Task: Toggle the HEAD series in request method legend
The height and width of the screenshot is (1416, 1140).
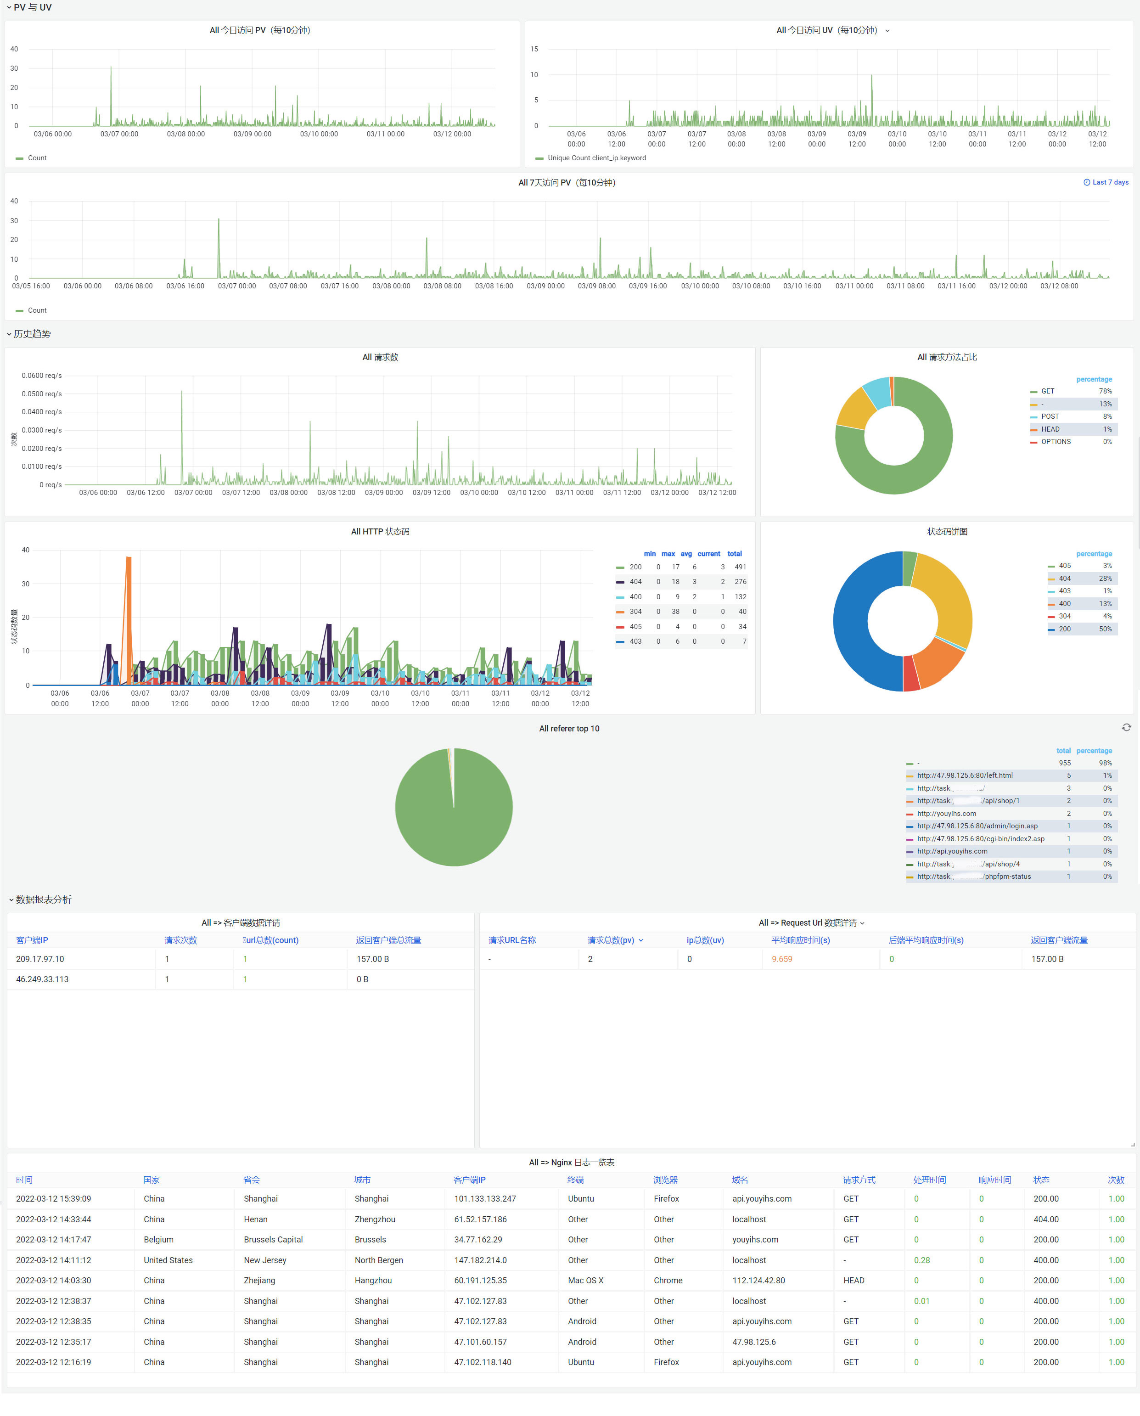Action: (x=1050, y=429)
